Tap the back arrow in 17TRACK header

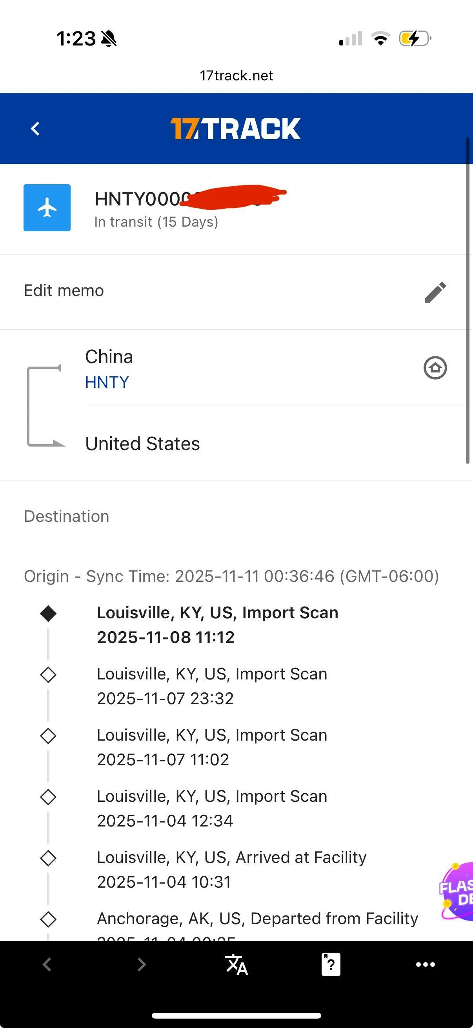coord(35,129)
